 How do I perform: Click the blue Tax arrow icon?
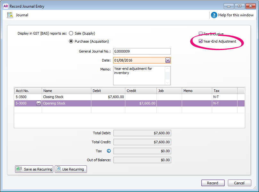pyautogui.click(x=109, y=151)
